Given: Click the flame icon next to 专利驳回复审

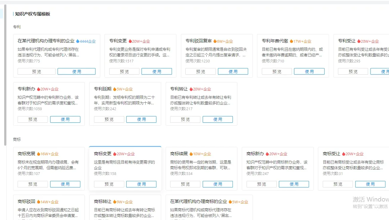Looking at the screenshot, I should click(215, 41).
